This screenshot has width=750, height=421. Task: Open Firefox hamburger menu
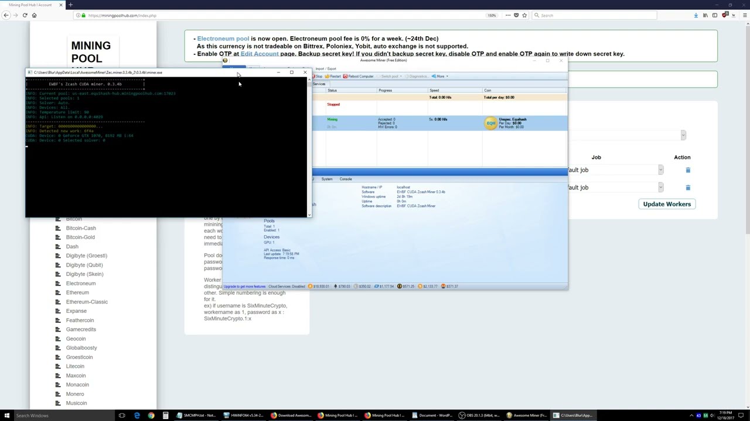click(744, 15)
